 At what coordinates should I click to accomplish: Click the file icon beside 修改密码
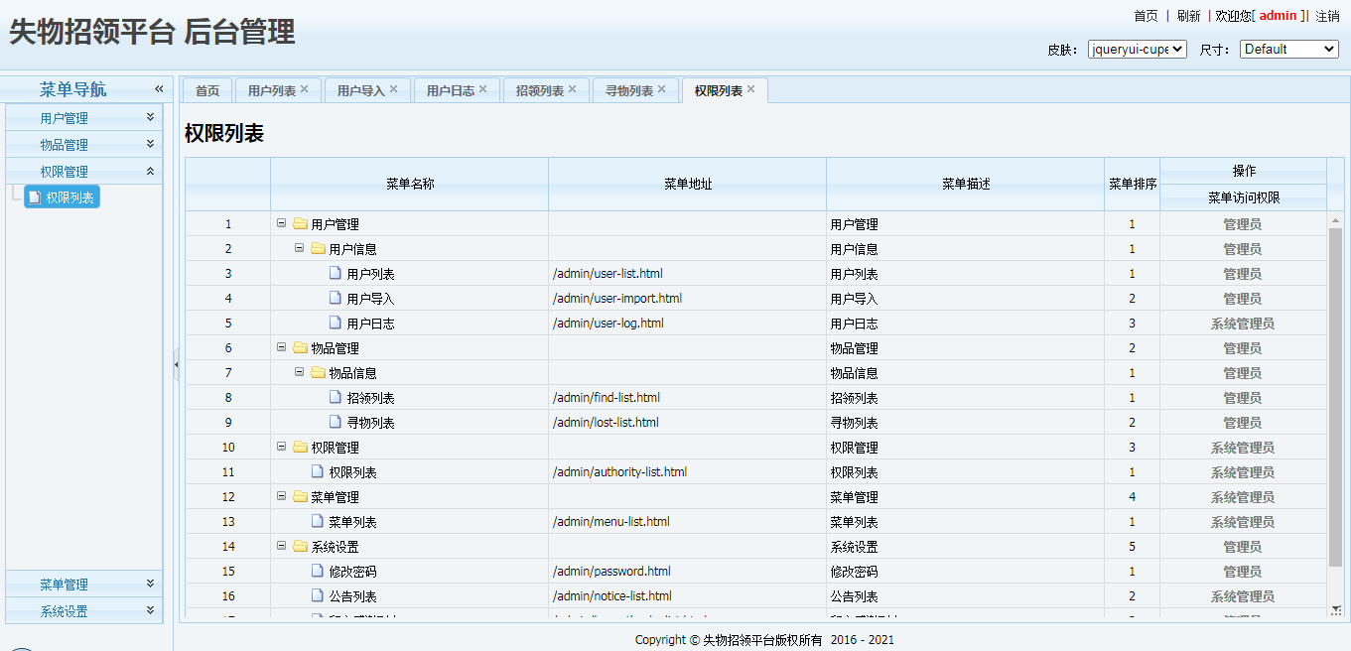pos(318,571)
